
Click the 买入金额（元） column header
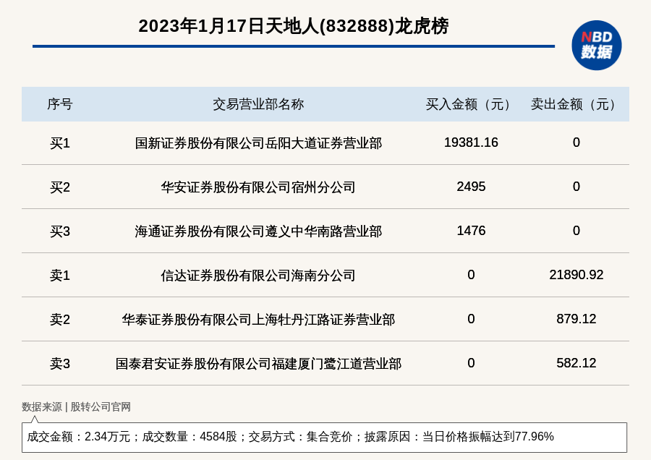(x=471, y=104)
